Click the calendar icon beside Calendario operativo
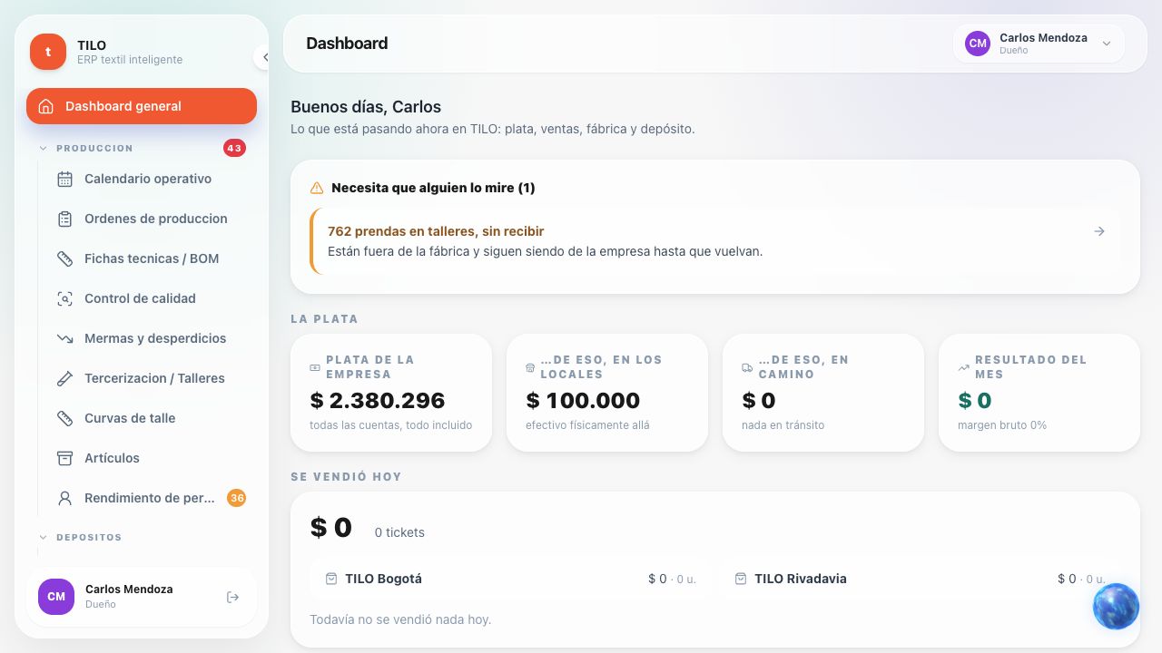 pyautogui.click(x=64, y=179)
